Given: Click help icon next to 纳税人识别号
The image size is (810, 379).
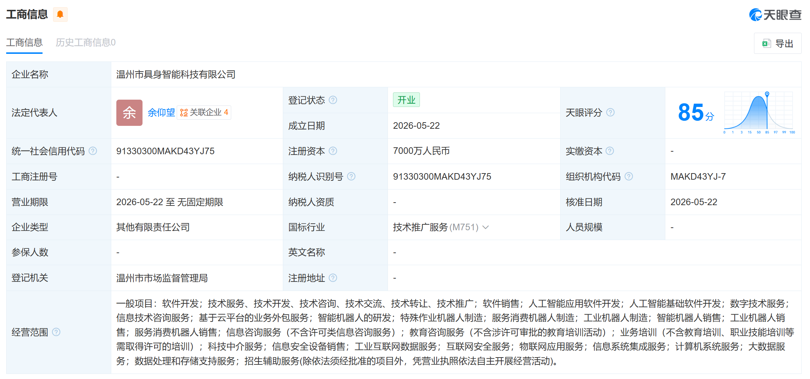Looking at the screenshot, I should [351, 176].
